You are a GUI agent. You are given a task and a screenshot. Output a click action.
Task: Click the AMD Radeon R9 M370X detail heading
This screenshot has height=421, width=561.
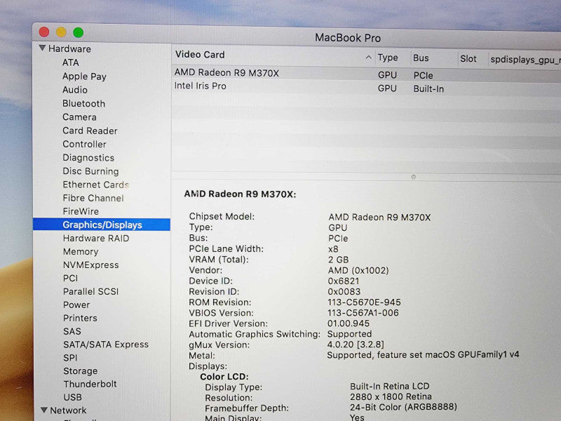pyautogui.click(x=240, y=194)
